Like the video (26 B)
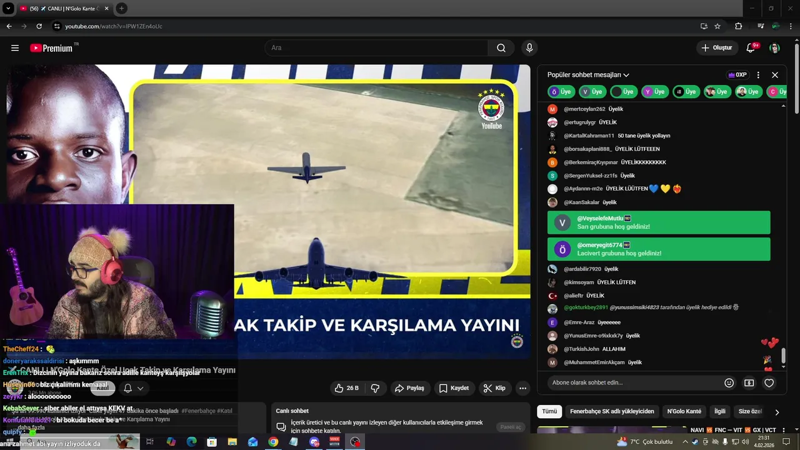Screen dimensions: 800x450 (347, 388)
